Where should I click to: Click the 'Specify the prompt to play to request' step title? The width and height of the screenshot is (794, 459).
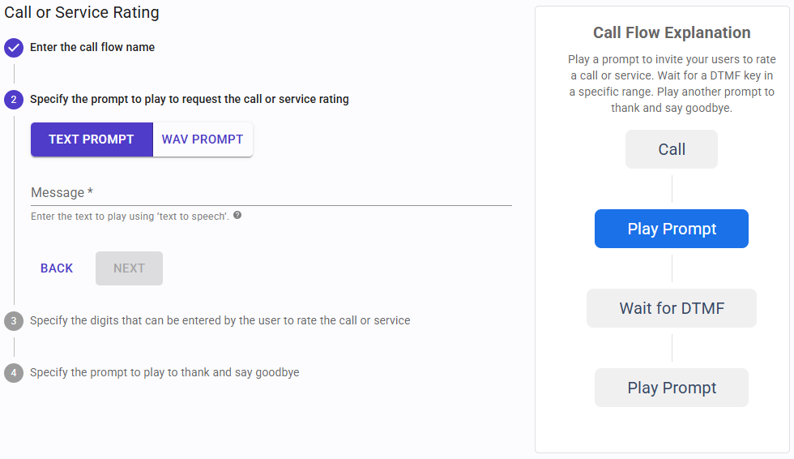[190, 99]
